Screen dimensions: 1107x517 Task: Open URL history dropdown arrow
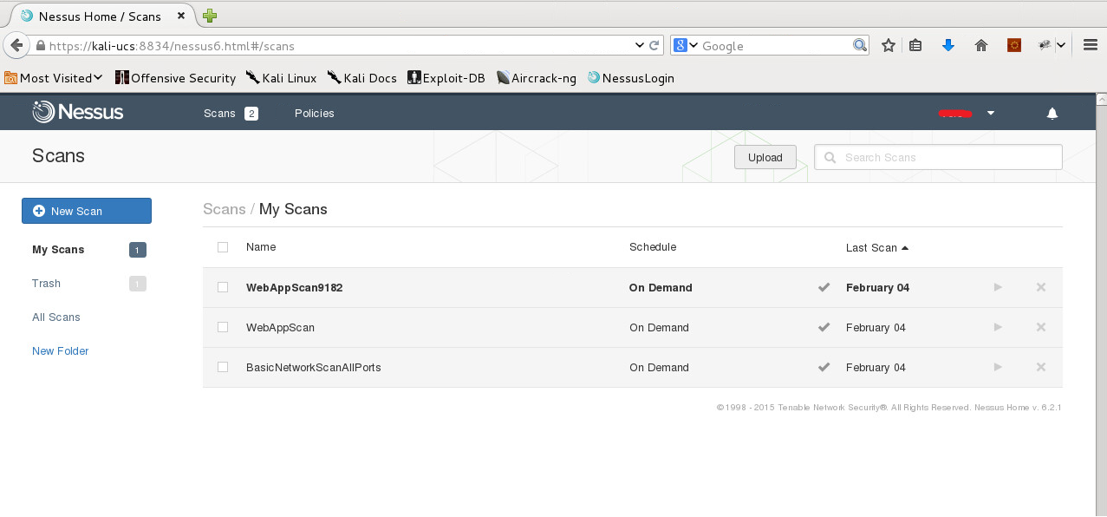pyautogui.click(x=640, y=45)
